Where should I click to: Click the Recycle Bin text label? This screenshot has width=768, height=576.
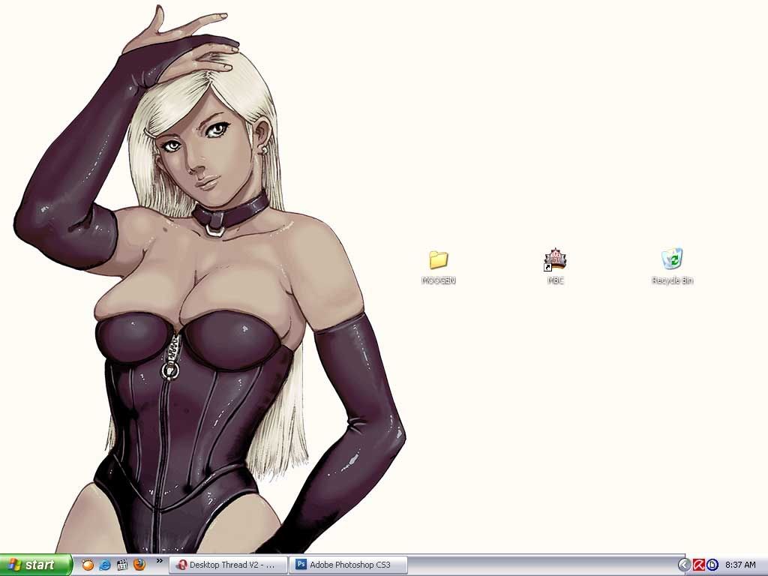click(x=672, y=280)
